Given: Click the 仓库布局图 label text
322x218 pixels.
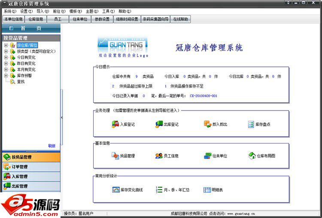Looking at the screenshot, I should coord(266,156).
